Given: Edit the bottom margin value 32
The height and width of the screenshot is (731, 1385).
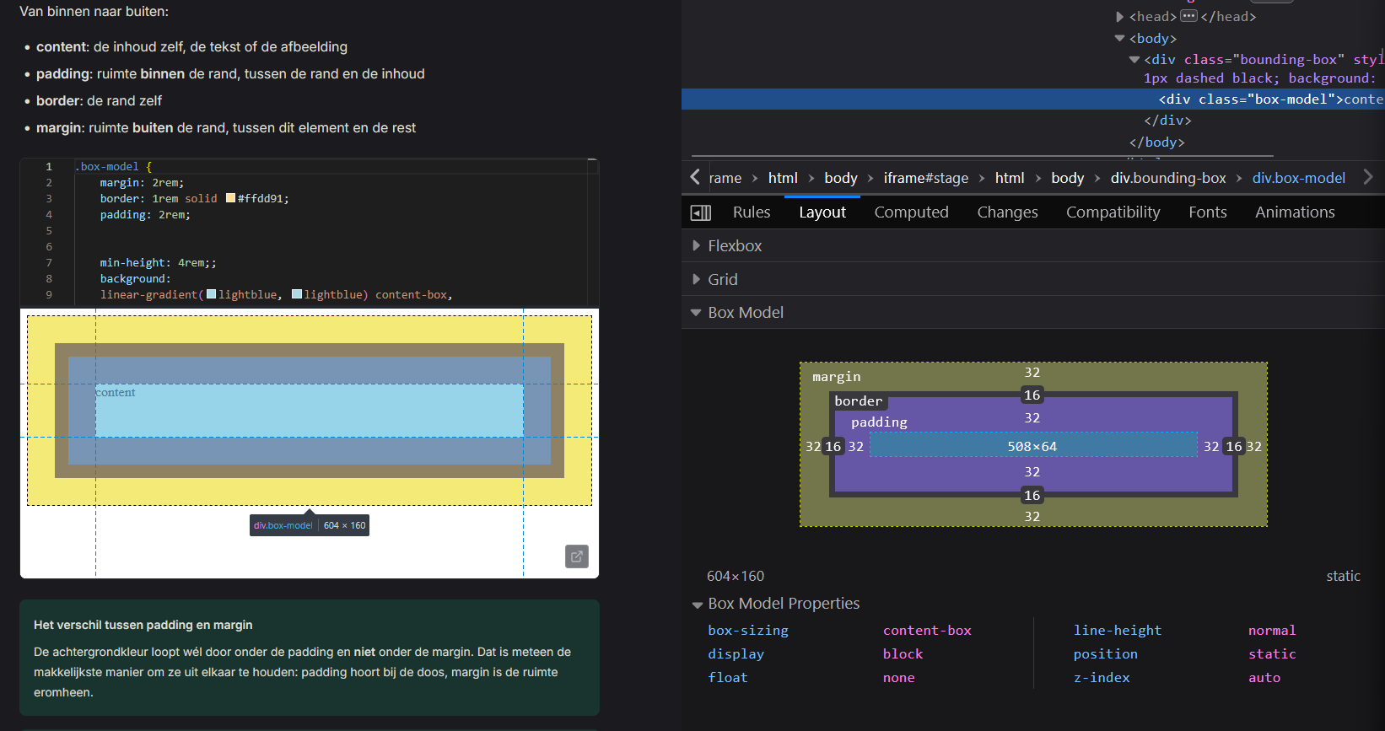Looking at the screenshot, I should pos(1032,516).
